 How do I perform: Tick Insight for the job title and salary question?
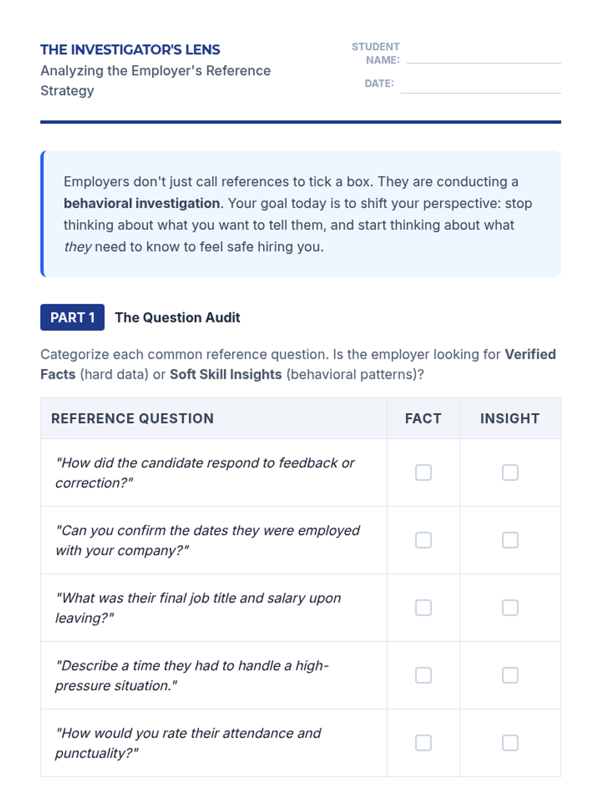pyautogui.click(x=510, y=608)
